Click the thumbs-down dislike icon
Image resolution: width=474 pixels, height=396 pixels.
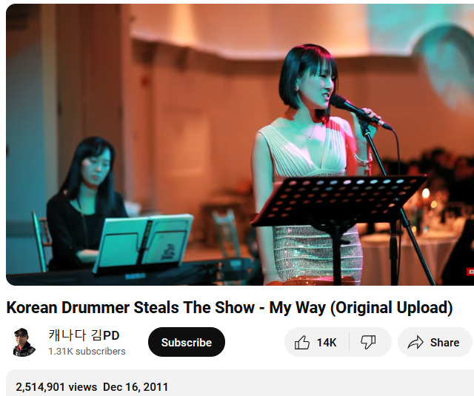pyautogui.click(x=368, y=342)
